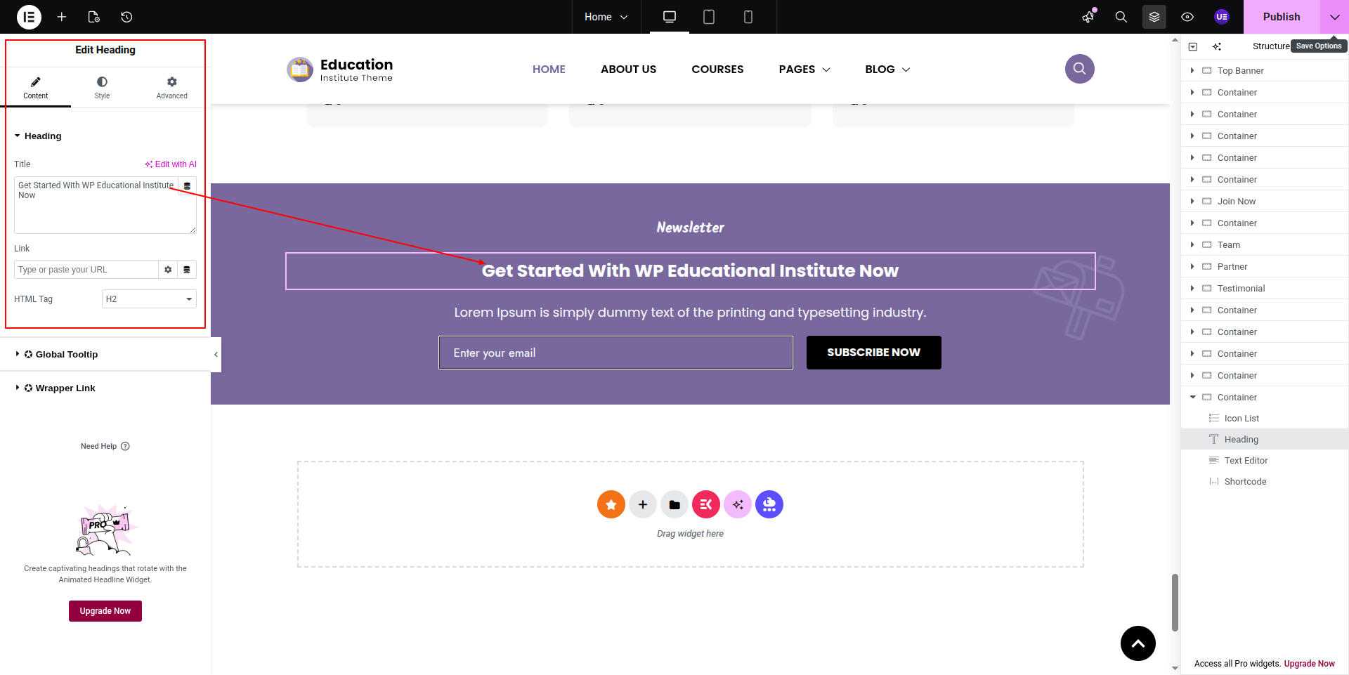1349x675 pixels.
Task: Click the purple site search icon
Action: point(1079,69)
